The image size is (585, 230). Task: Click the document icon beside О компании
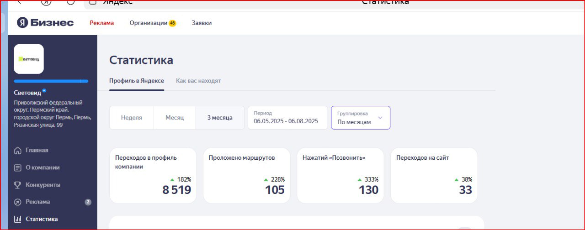click(18, 167)
